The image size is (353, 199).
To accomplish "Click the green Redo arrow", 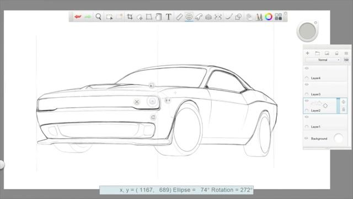I will 88,17.
